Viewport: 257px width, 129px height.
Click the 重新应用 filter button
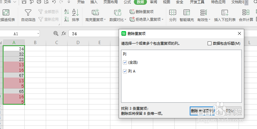click(48, 20)
